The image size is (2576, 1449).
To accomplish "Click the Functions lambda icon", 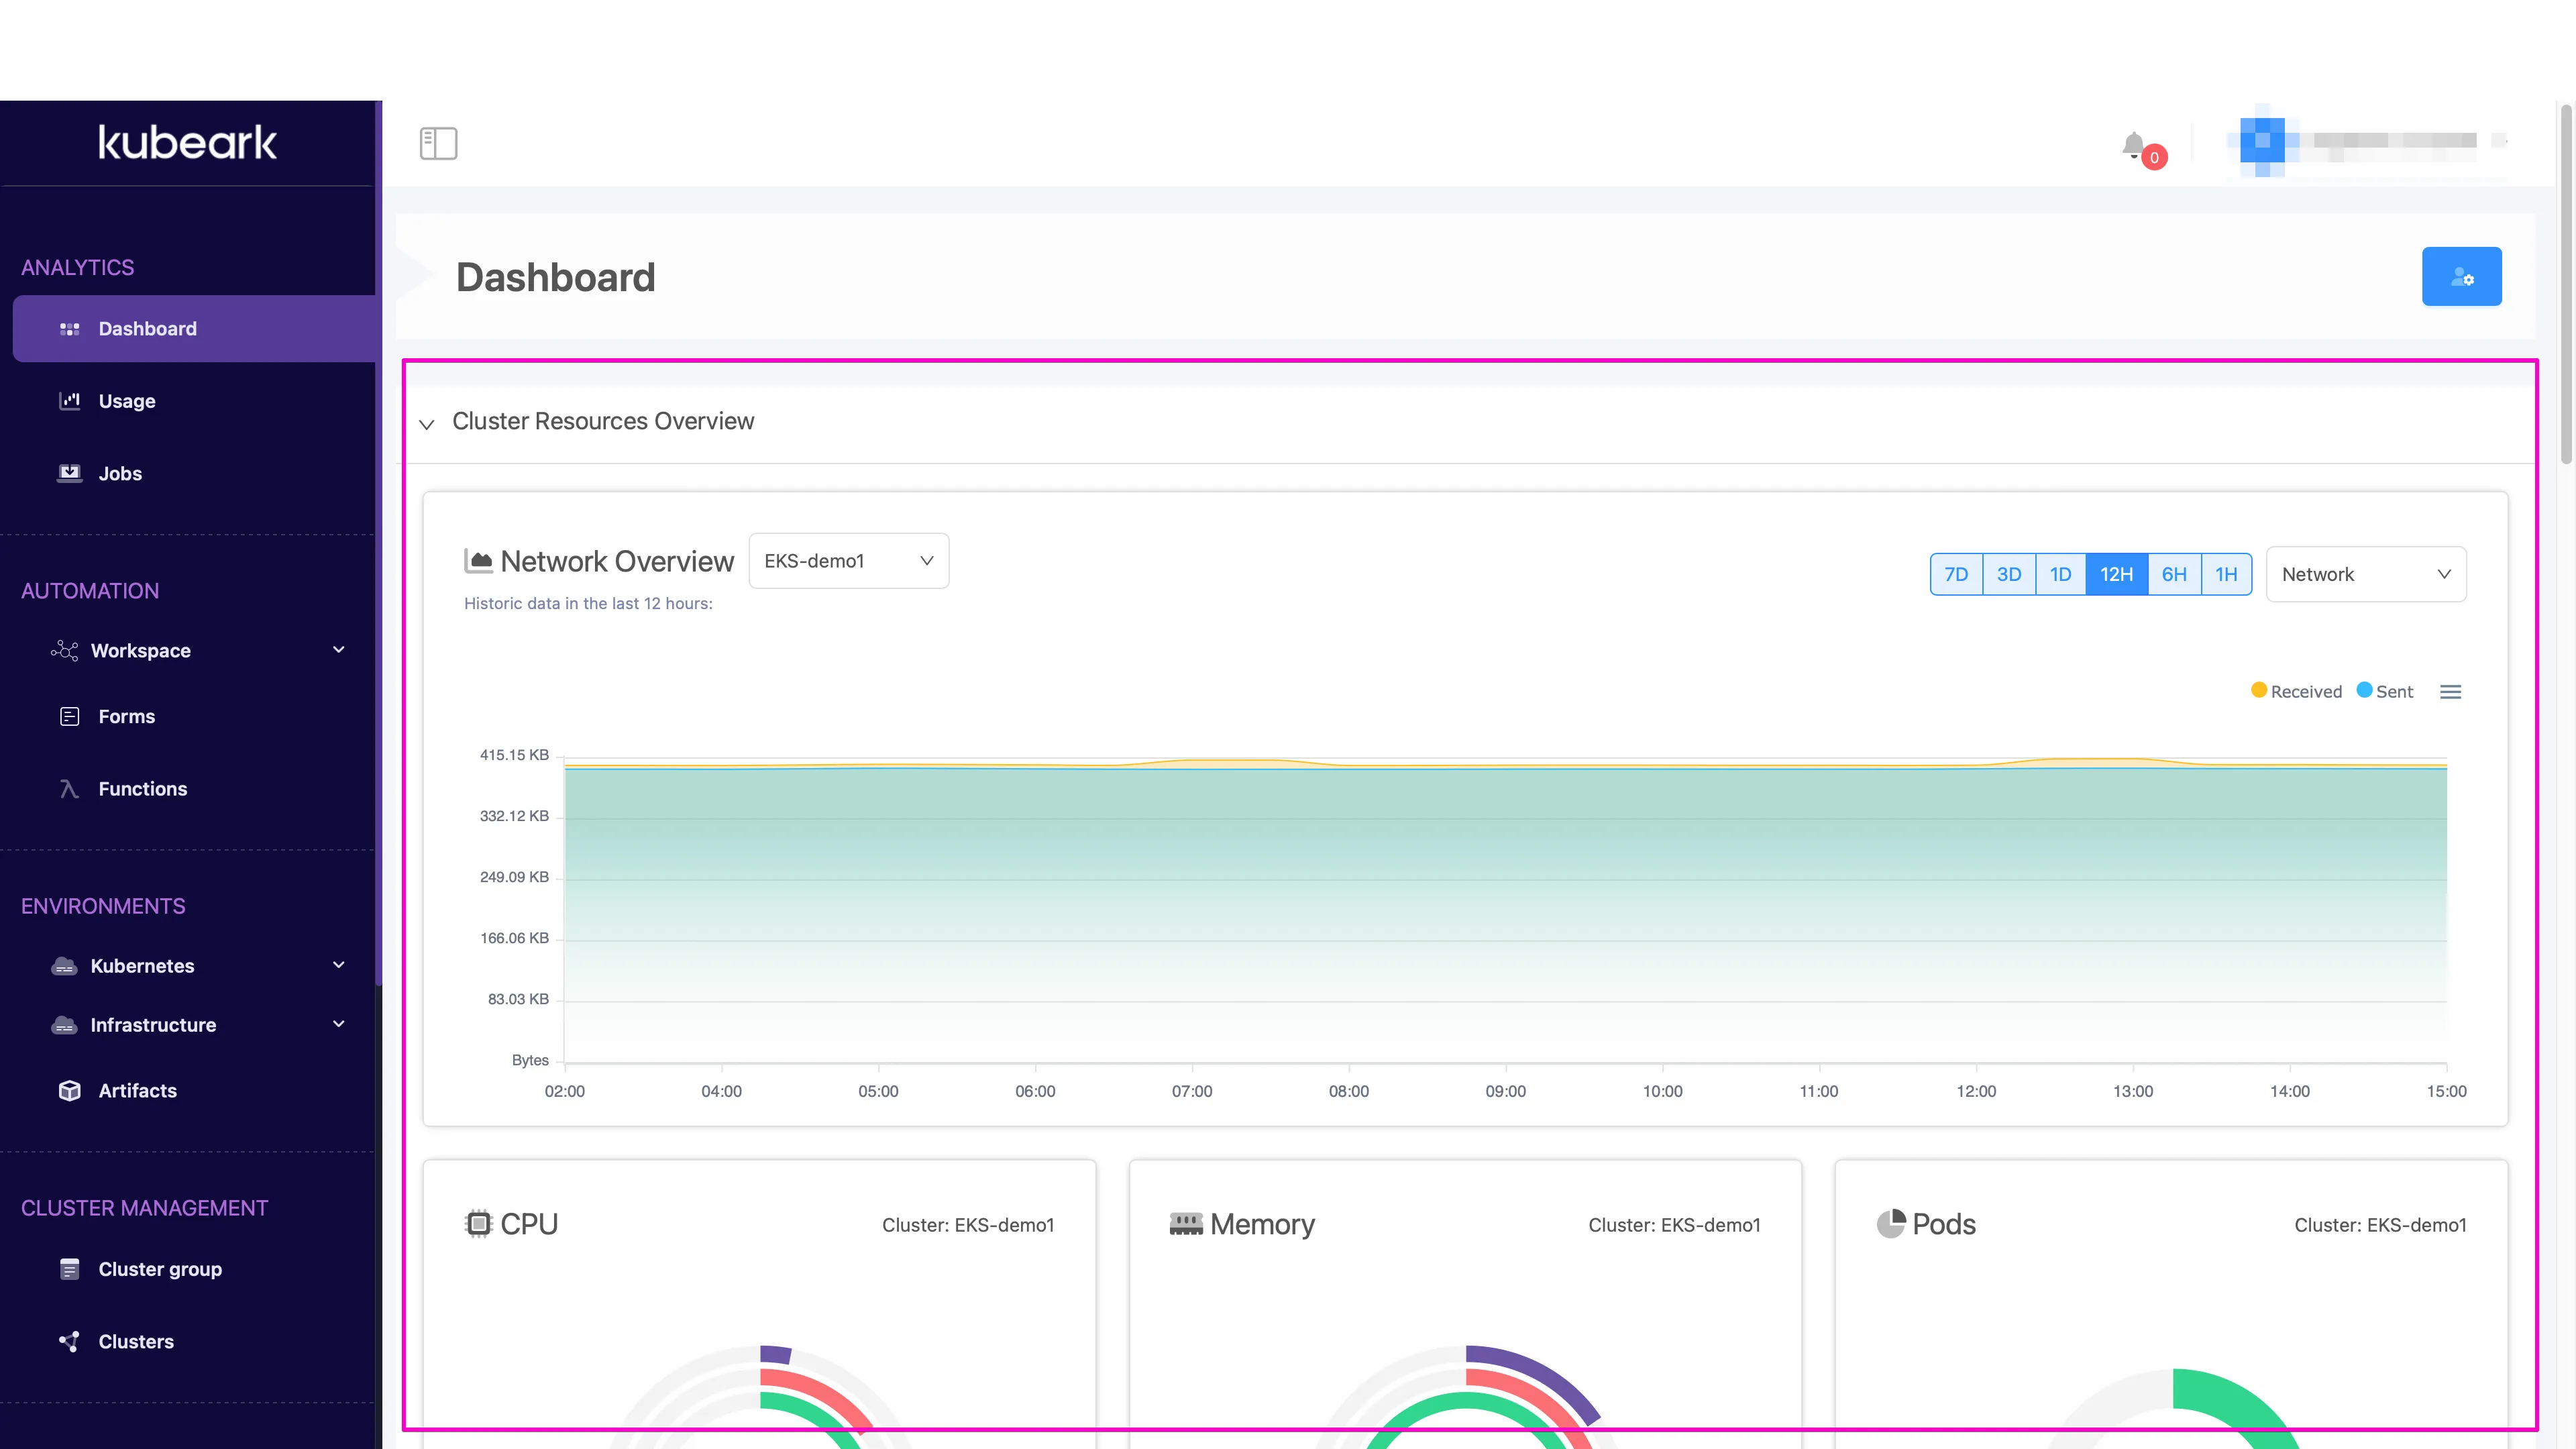I will [69, 789].
